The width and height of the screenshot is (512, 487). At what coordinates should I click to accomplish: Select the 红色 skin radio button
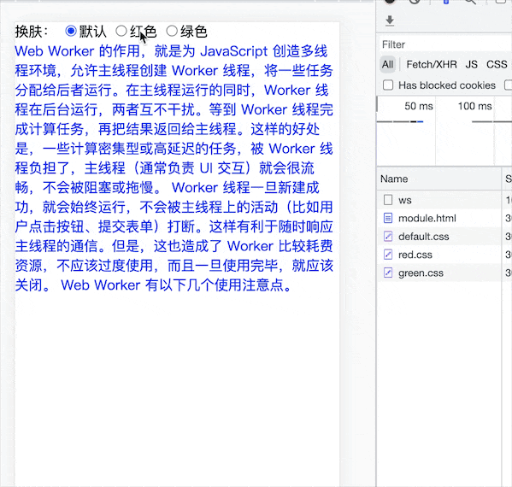click(x=121, y=31)
